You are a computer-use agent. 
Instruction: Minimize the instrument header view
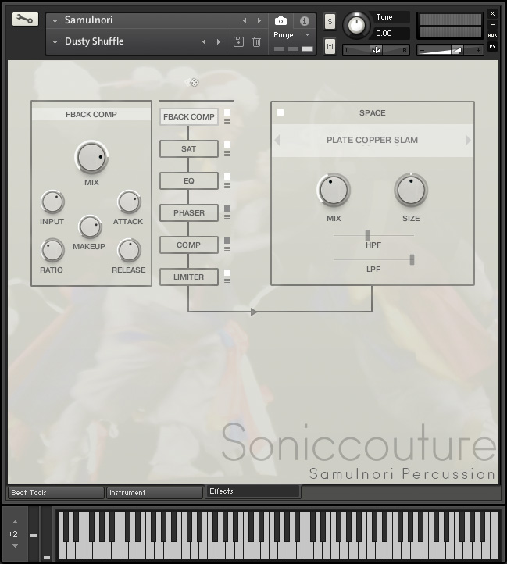tap(493, 24)
